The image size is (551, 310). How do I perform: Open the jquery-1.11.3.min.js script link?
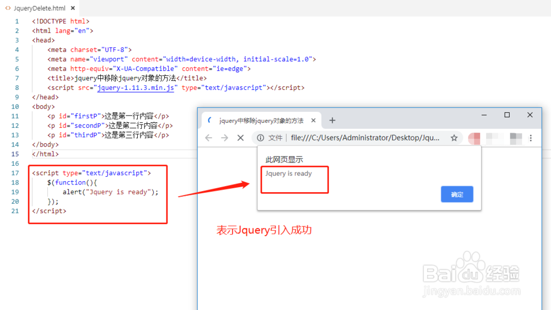pos(136,88)
